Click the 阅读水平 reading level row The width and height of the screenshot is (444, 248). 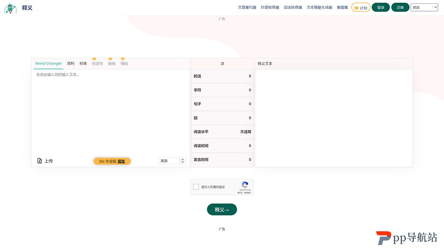coord(222,132)
